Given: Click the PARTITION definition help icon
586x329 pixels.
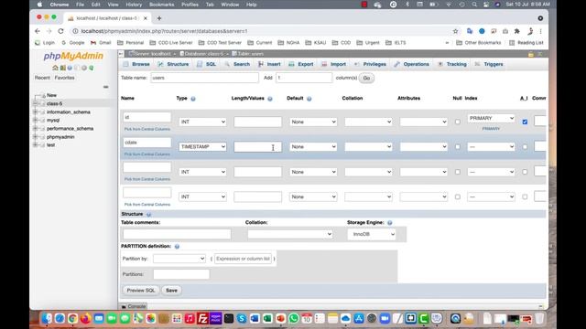Looking at the screenshot, I should click(x=177, y=247).
